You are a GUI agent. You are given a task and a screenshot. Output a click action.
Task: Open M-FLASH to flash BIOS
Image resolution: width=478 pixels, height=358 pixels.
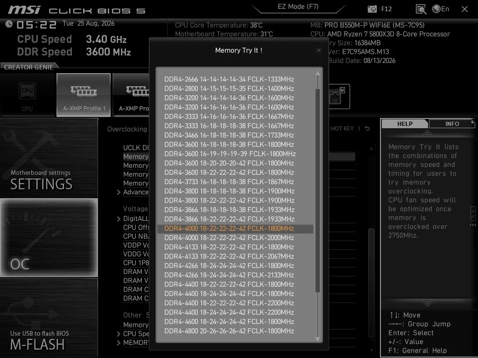coord(49,318)
